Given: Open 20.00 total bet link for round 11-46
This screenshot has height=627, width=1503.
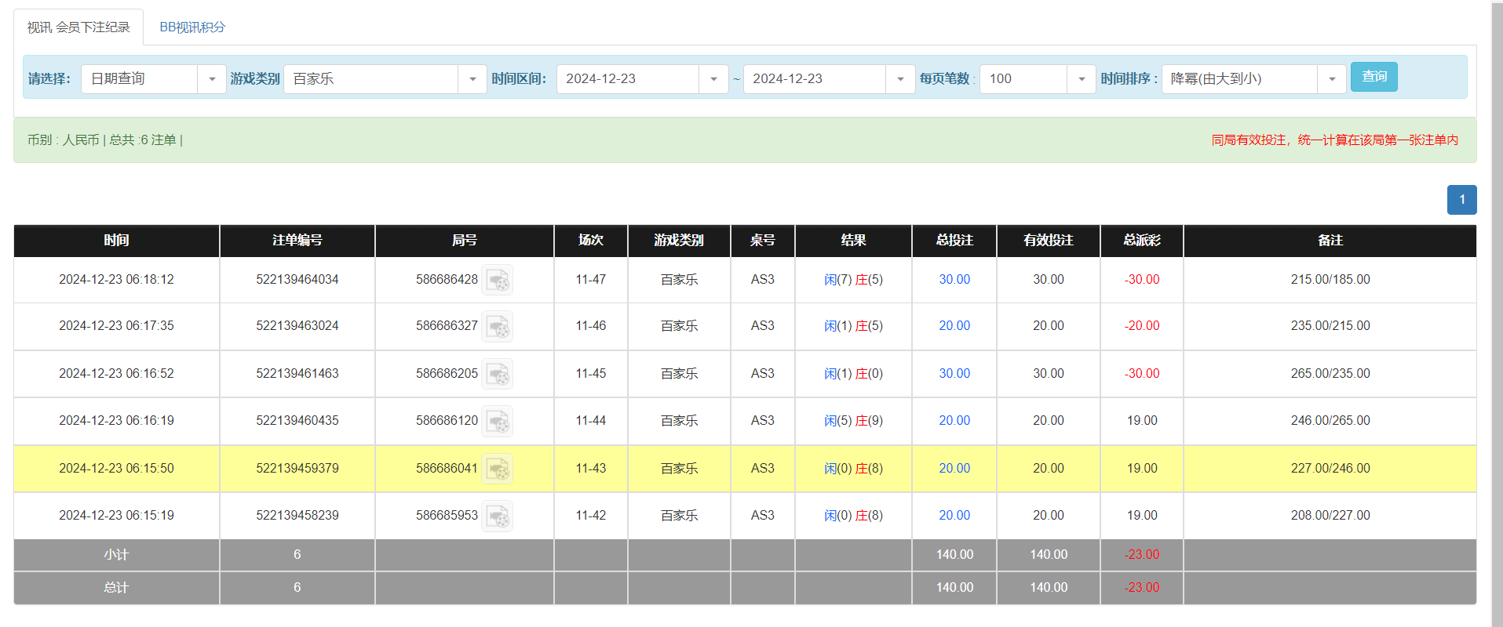Looking at the screenshot, I should point(954,326).
